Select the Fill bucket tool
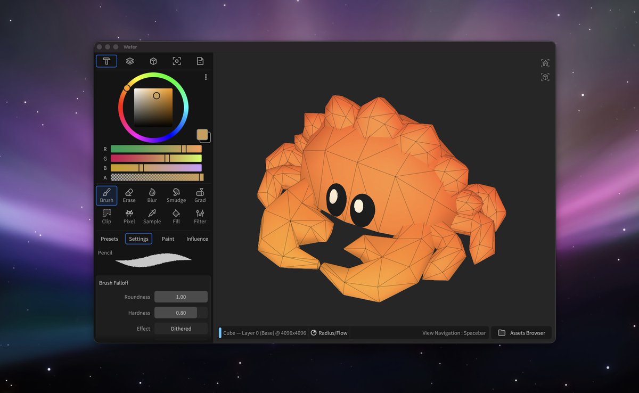Viewport: 639px width, 393px height. pos(176,216)
